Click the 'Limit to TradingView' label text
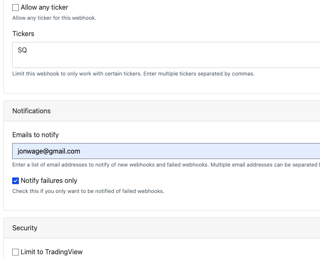Viewport: 320px width, 258px height. pos(52,252)
